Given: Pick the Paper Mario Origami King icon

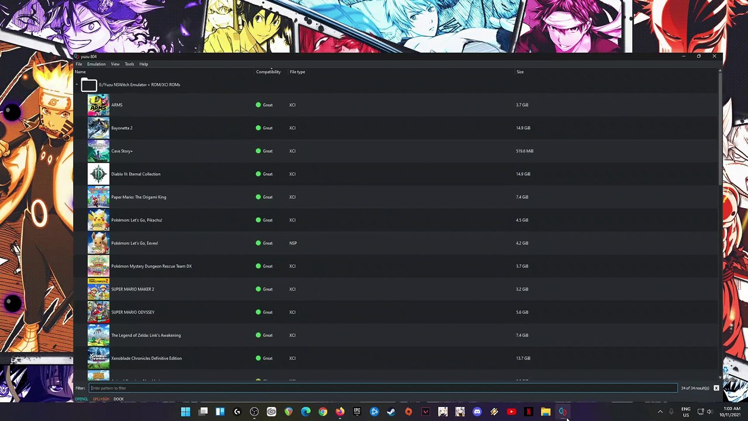Looking at the screenshot, I should (98, 197).
